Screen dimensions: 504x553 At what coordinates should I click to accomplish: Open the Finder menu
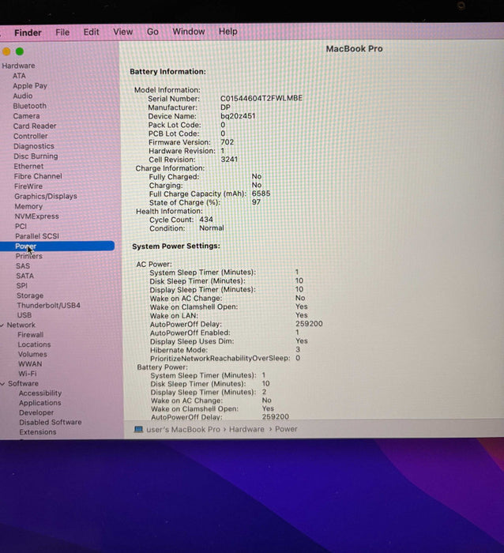(x=28, y=32)
